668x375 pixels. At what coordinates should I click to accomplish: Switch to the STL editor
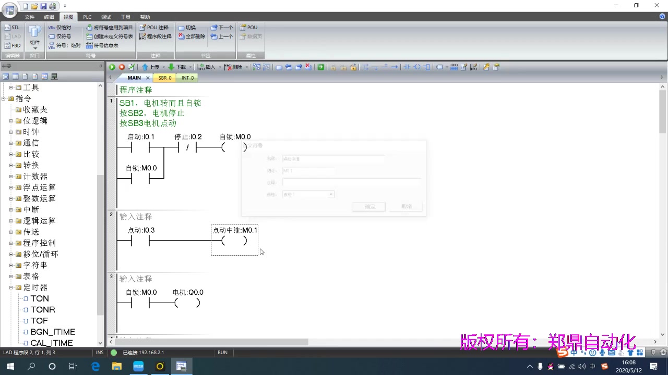point(12,28)
